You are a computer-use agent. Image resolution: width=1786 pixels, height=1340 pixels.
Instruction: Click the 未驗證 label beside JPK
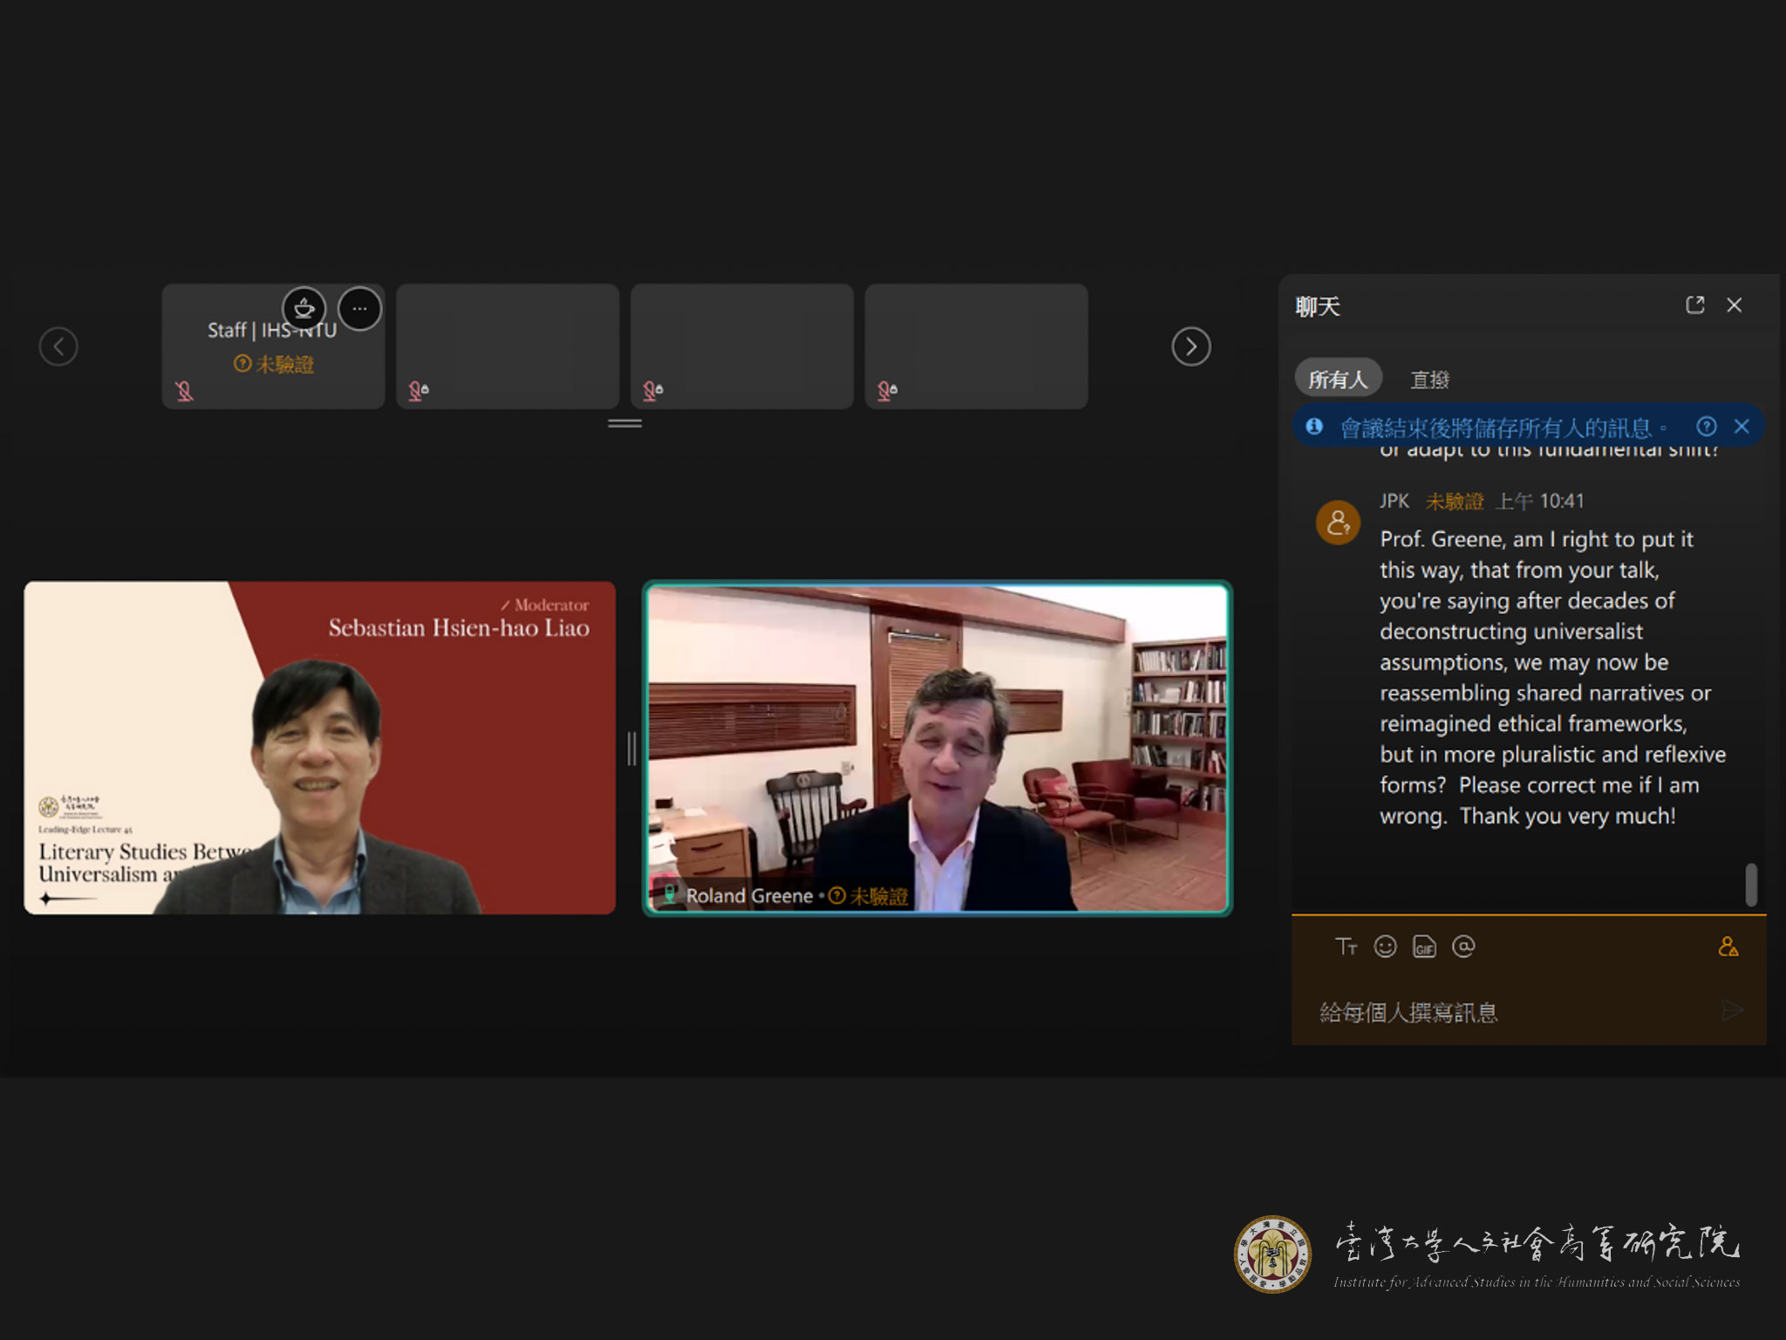tap(1454, 501)
